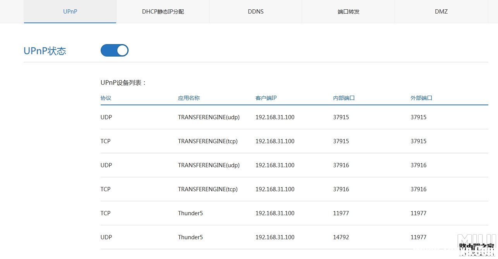Click the 外部端口 column header
Screen dimensions: 498x259
point(421,98)
